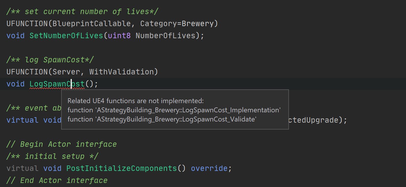Click the 'Begin Actor interface' comment
Screen dimensions: 406x187
[x=62, y=144]
